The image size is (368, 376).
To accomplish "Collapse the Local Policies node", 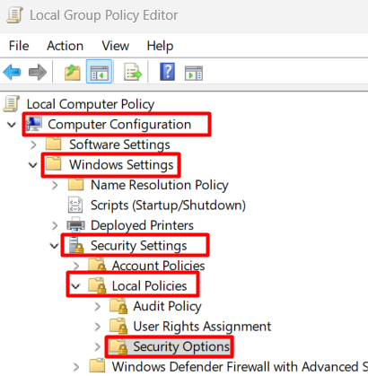I will click(x=75, y=286).
